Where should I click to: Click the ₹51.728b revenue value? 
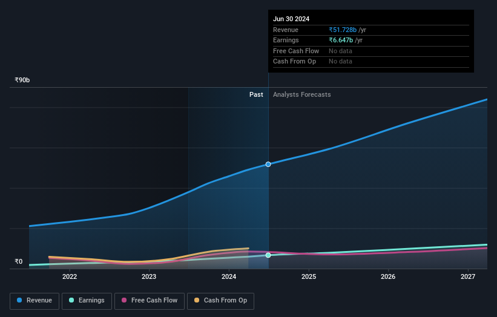(343, 30)
